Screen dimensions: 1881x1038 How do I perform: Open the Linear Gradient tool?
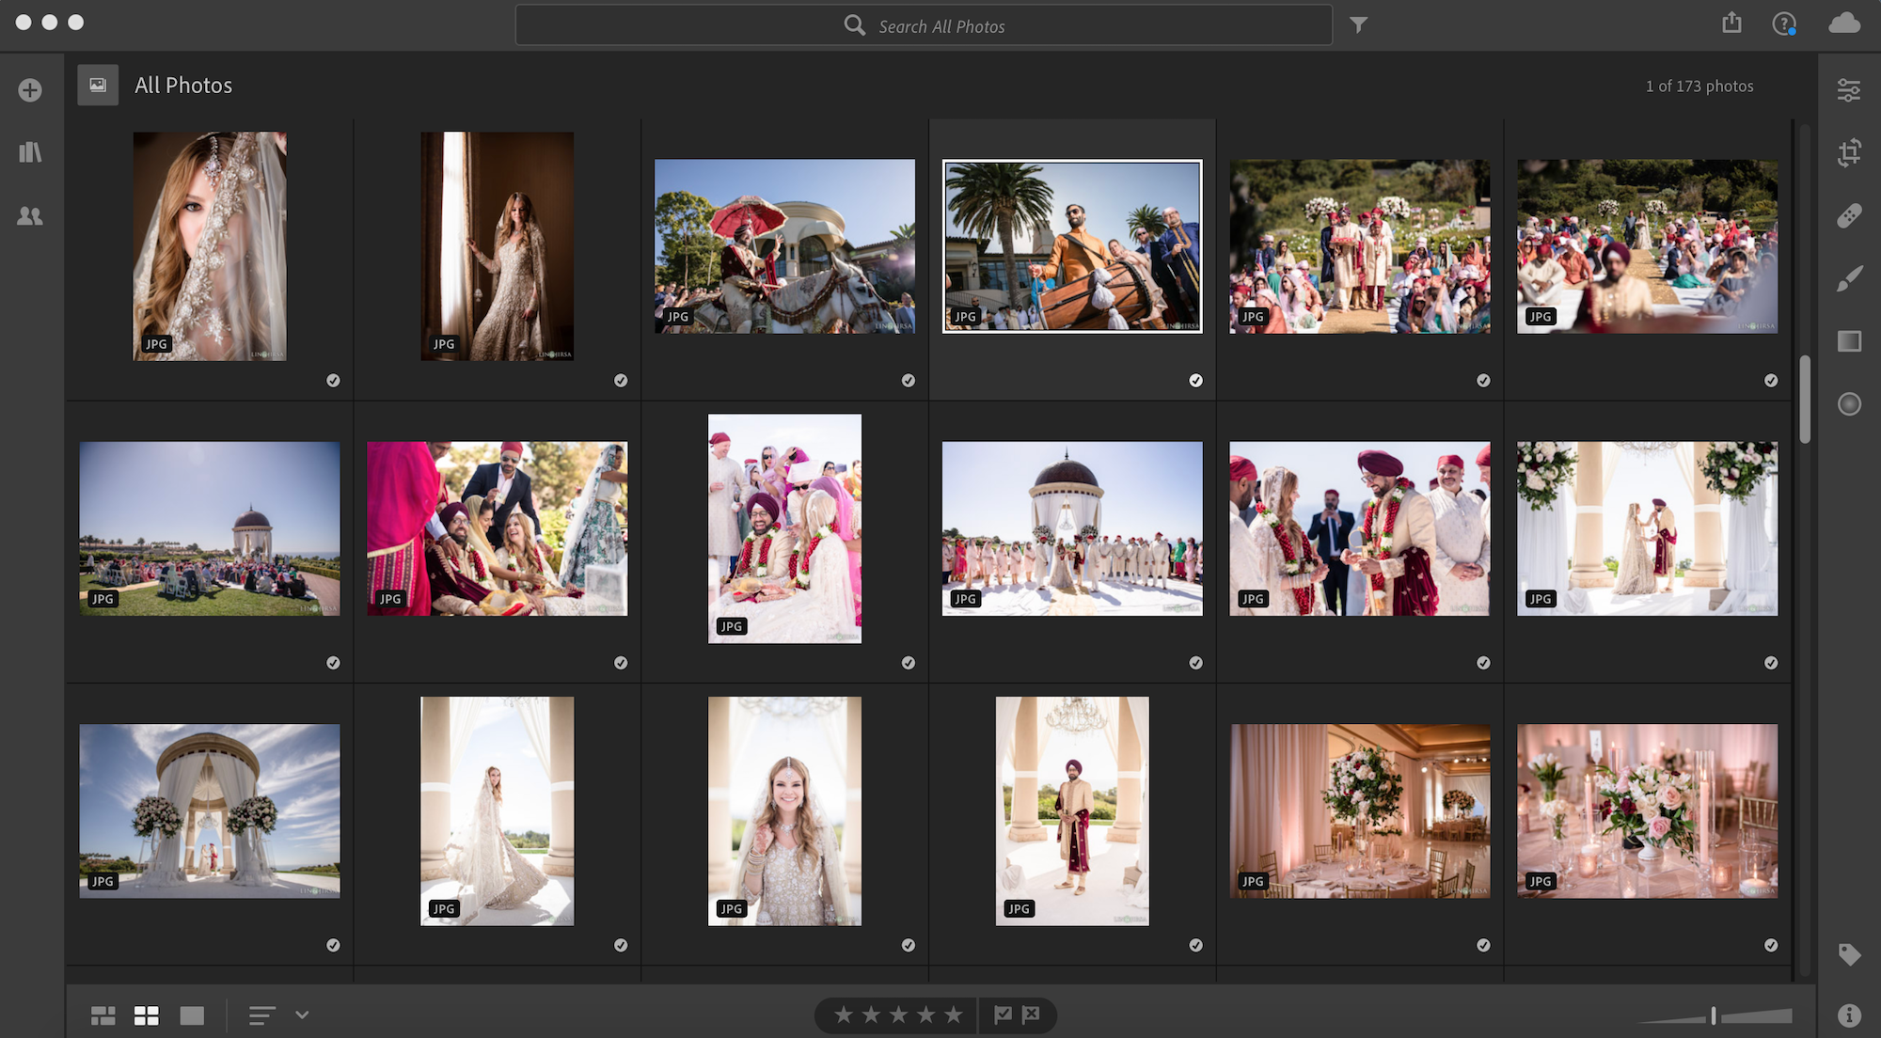[1849, 339]
